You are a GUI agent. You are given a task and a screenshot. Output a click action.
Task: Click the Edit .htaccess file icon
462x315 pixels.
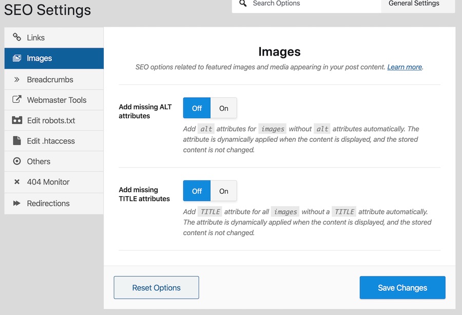tap(17, 140)
